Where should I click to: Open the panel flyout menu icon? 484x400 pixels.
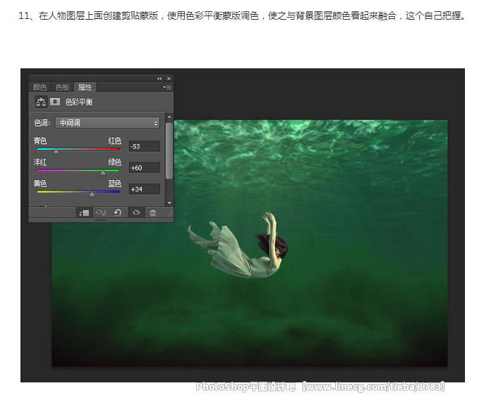coord(167,87)
